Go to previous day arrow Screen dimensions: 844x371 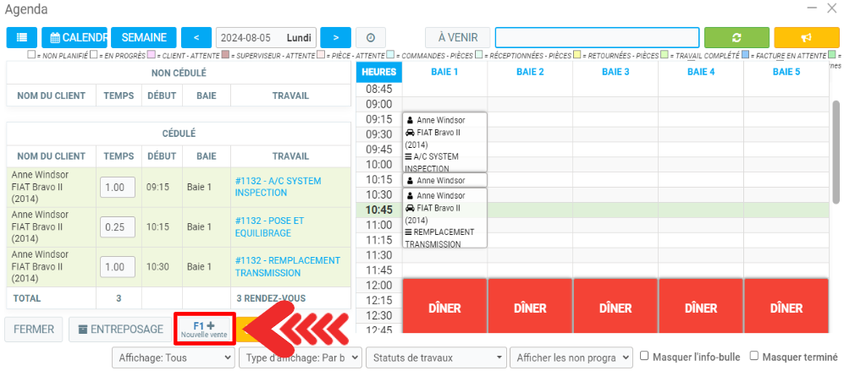point(196,38)
